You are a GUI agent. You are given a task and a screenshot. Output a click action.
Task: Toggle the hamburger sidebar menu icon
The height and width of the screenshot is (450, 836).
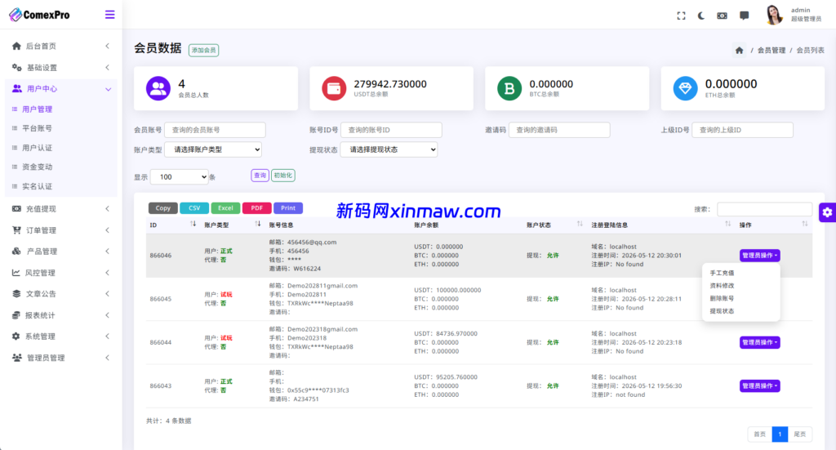point(110,15)
